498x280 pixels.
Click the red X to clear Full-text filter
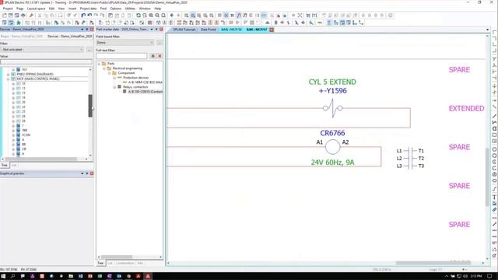click(x=160, y=56)
